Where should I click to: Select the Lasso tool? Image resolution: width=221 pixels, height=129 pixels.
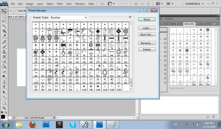(4, 21)
